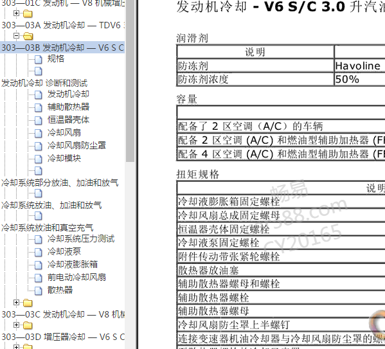
Task: Open the 冷却液泵 page
Action: [64, 251]
